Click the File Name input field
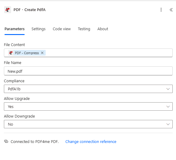Viewport: 176px width, 160px height. click(x=88, y=71)
